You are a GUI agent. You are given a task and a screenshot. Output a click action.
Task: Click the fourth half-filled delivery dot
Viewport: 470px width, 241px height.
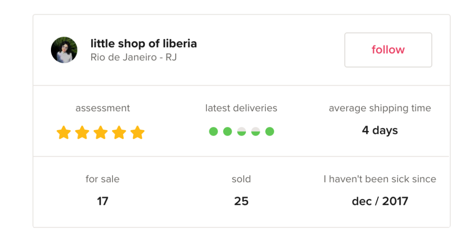(256, 131)
